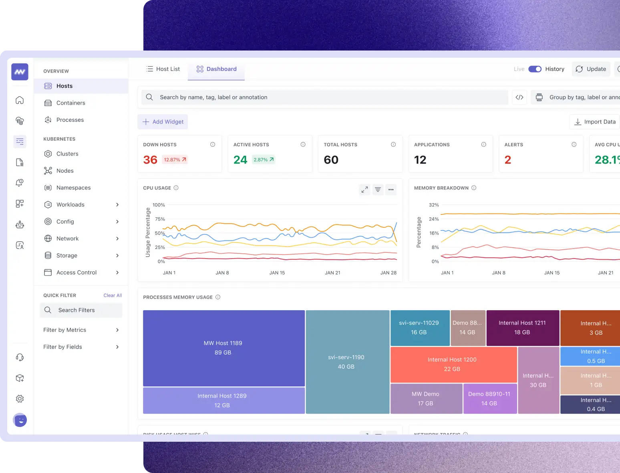Expand CPU Usage chart to fullscreen

pyautogui.click(x=364, y=190)
